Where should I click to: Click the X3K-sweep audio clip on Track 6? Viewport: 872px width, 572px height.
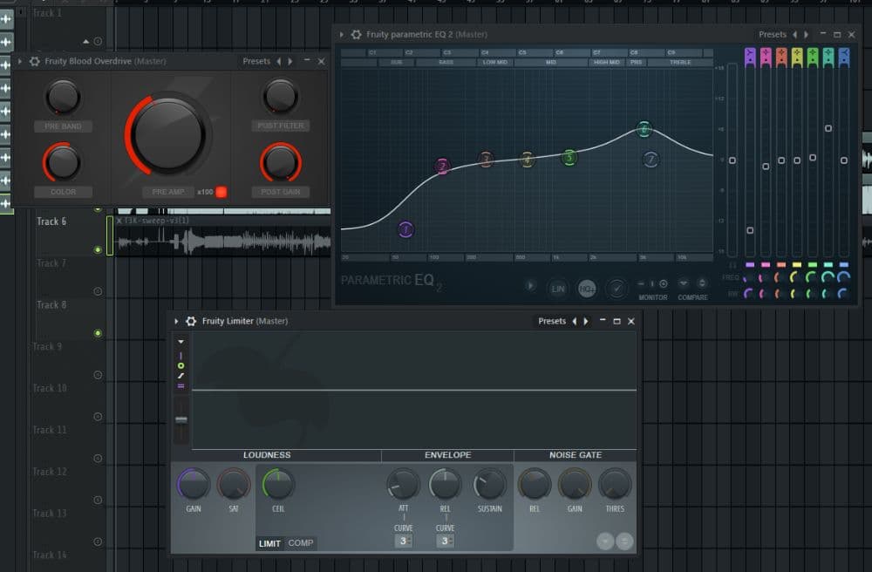223,236
